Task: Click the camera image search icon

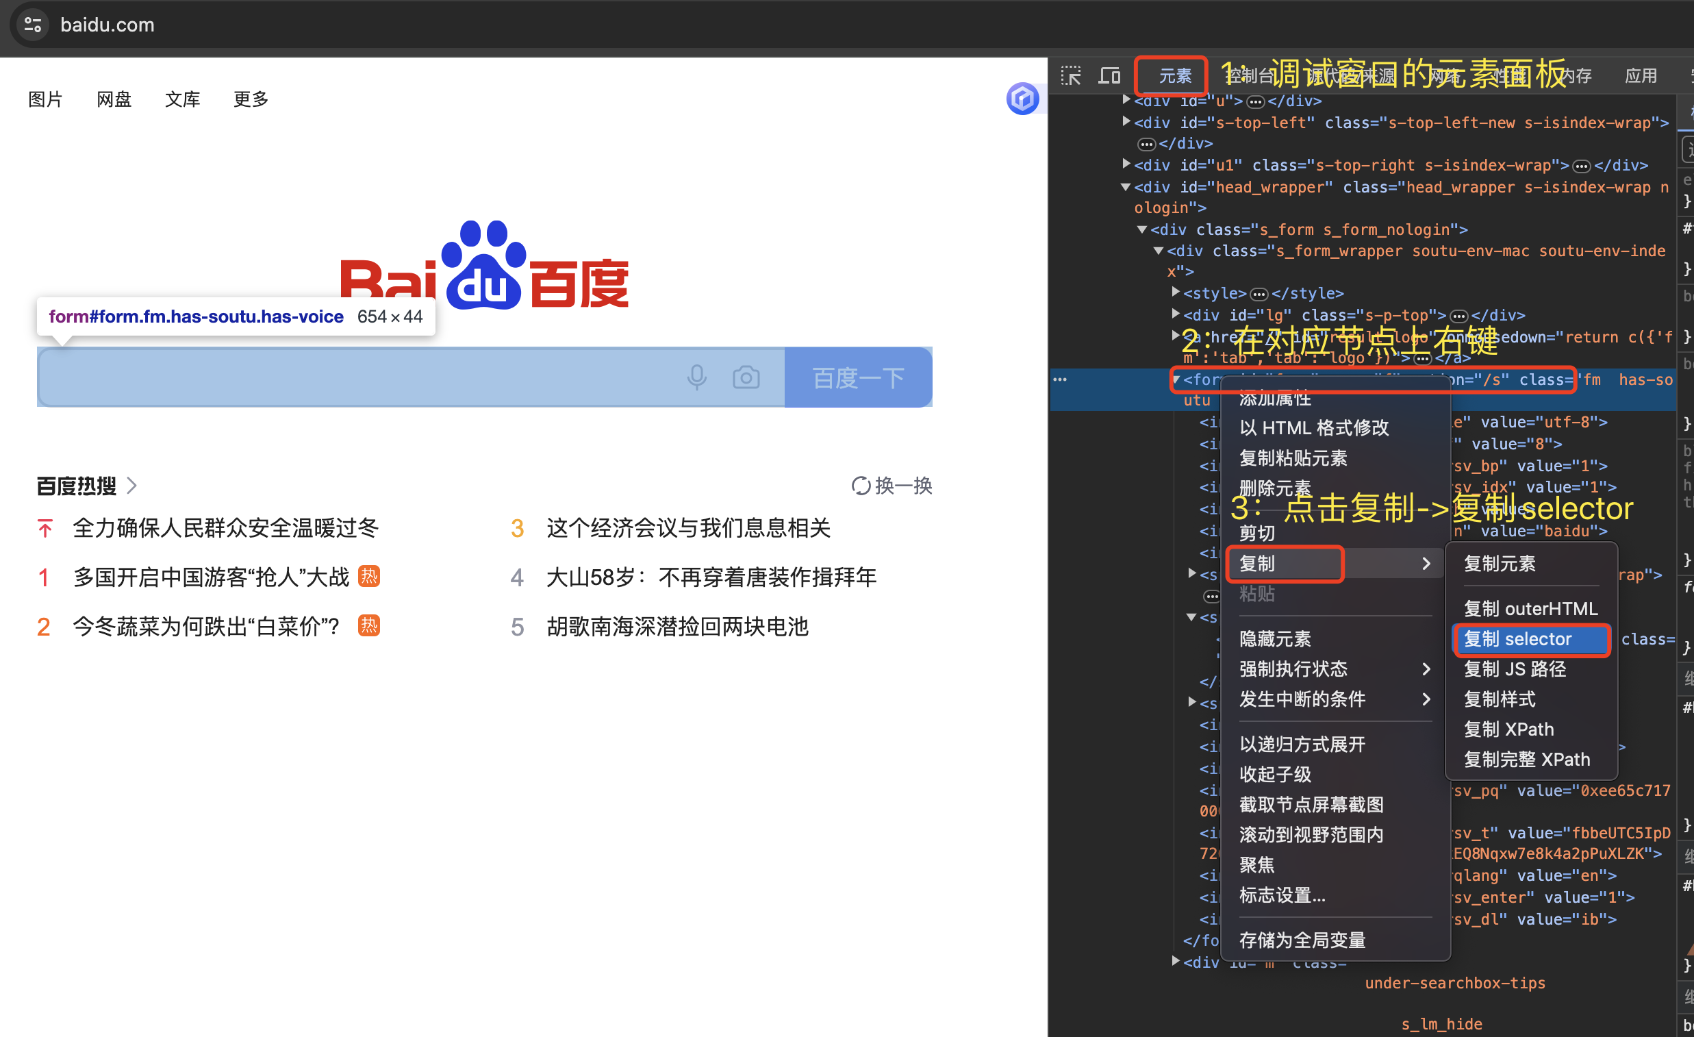Action: coord(746,377)
